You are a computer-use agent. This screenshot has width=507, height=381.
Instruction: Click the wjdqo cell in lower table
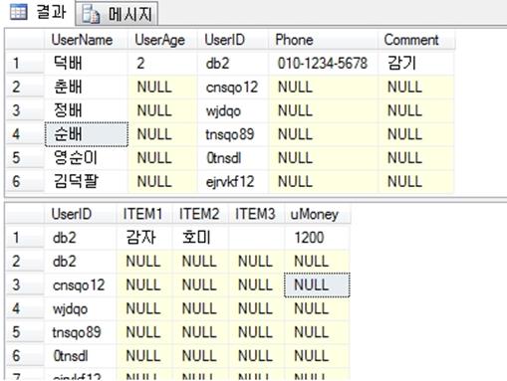pyautogui.click(x=80, y=308)
